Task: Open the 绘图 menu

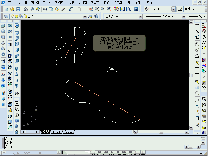Action: [83, 3]
